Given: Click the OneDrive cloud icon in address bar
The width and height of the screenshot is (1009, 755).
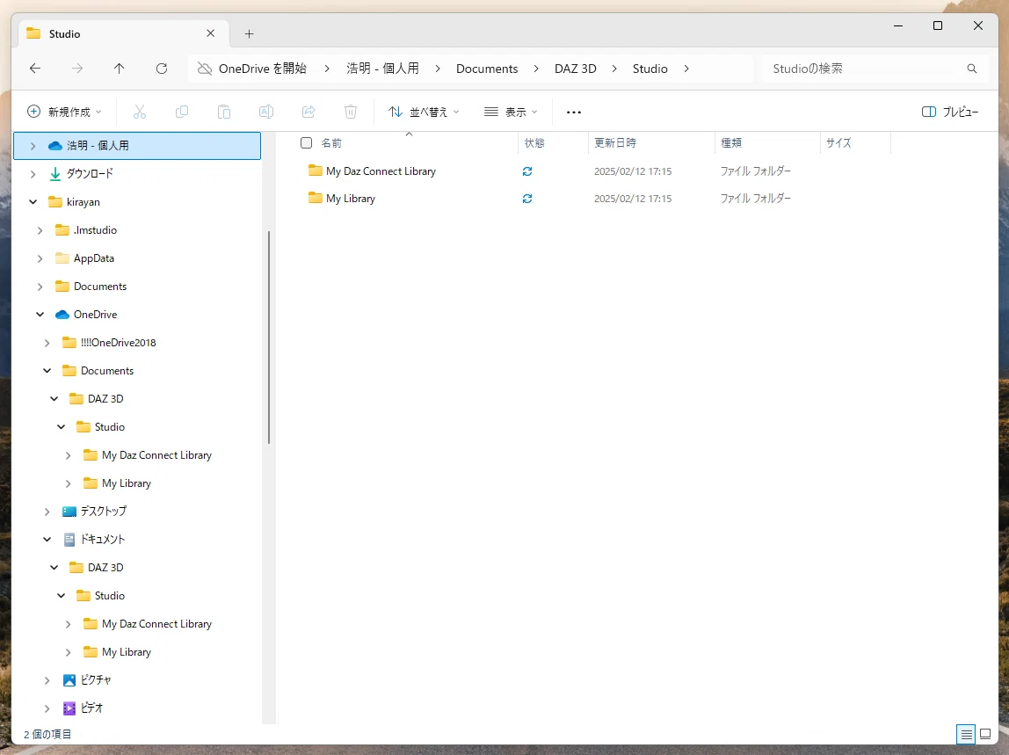Looking at the screenshot, I should (205, 69).
